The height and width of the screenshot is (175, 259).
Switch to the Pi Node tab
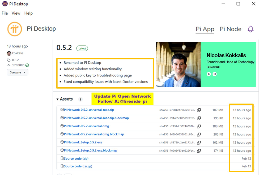(x=230, y=29)
